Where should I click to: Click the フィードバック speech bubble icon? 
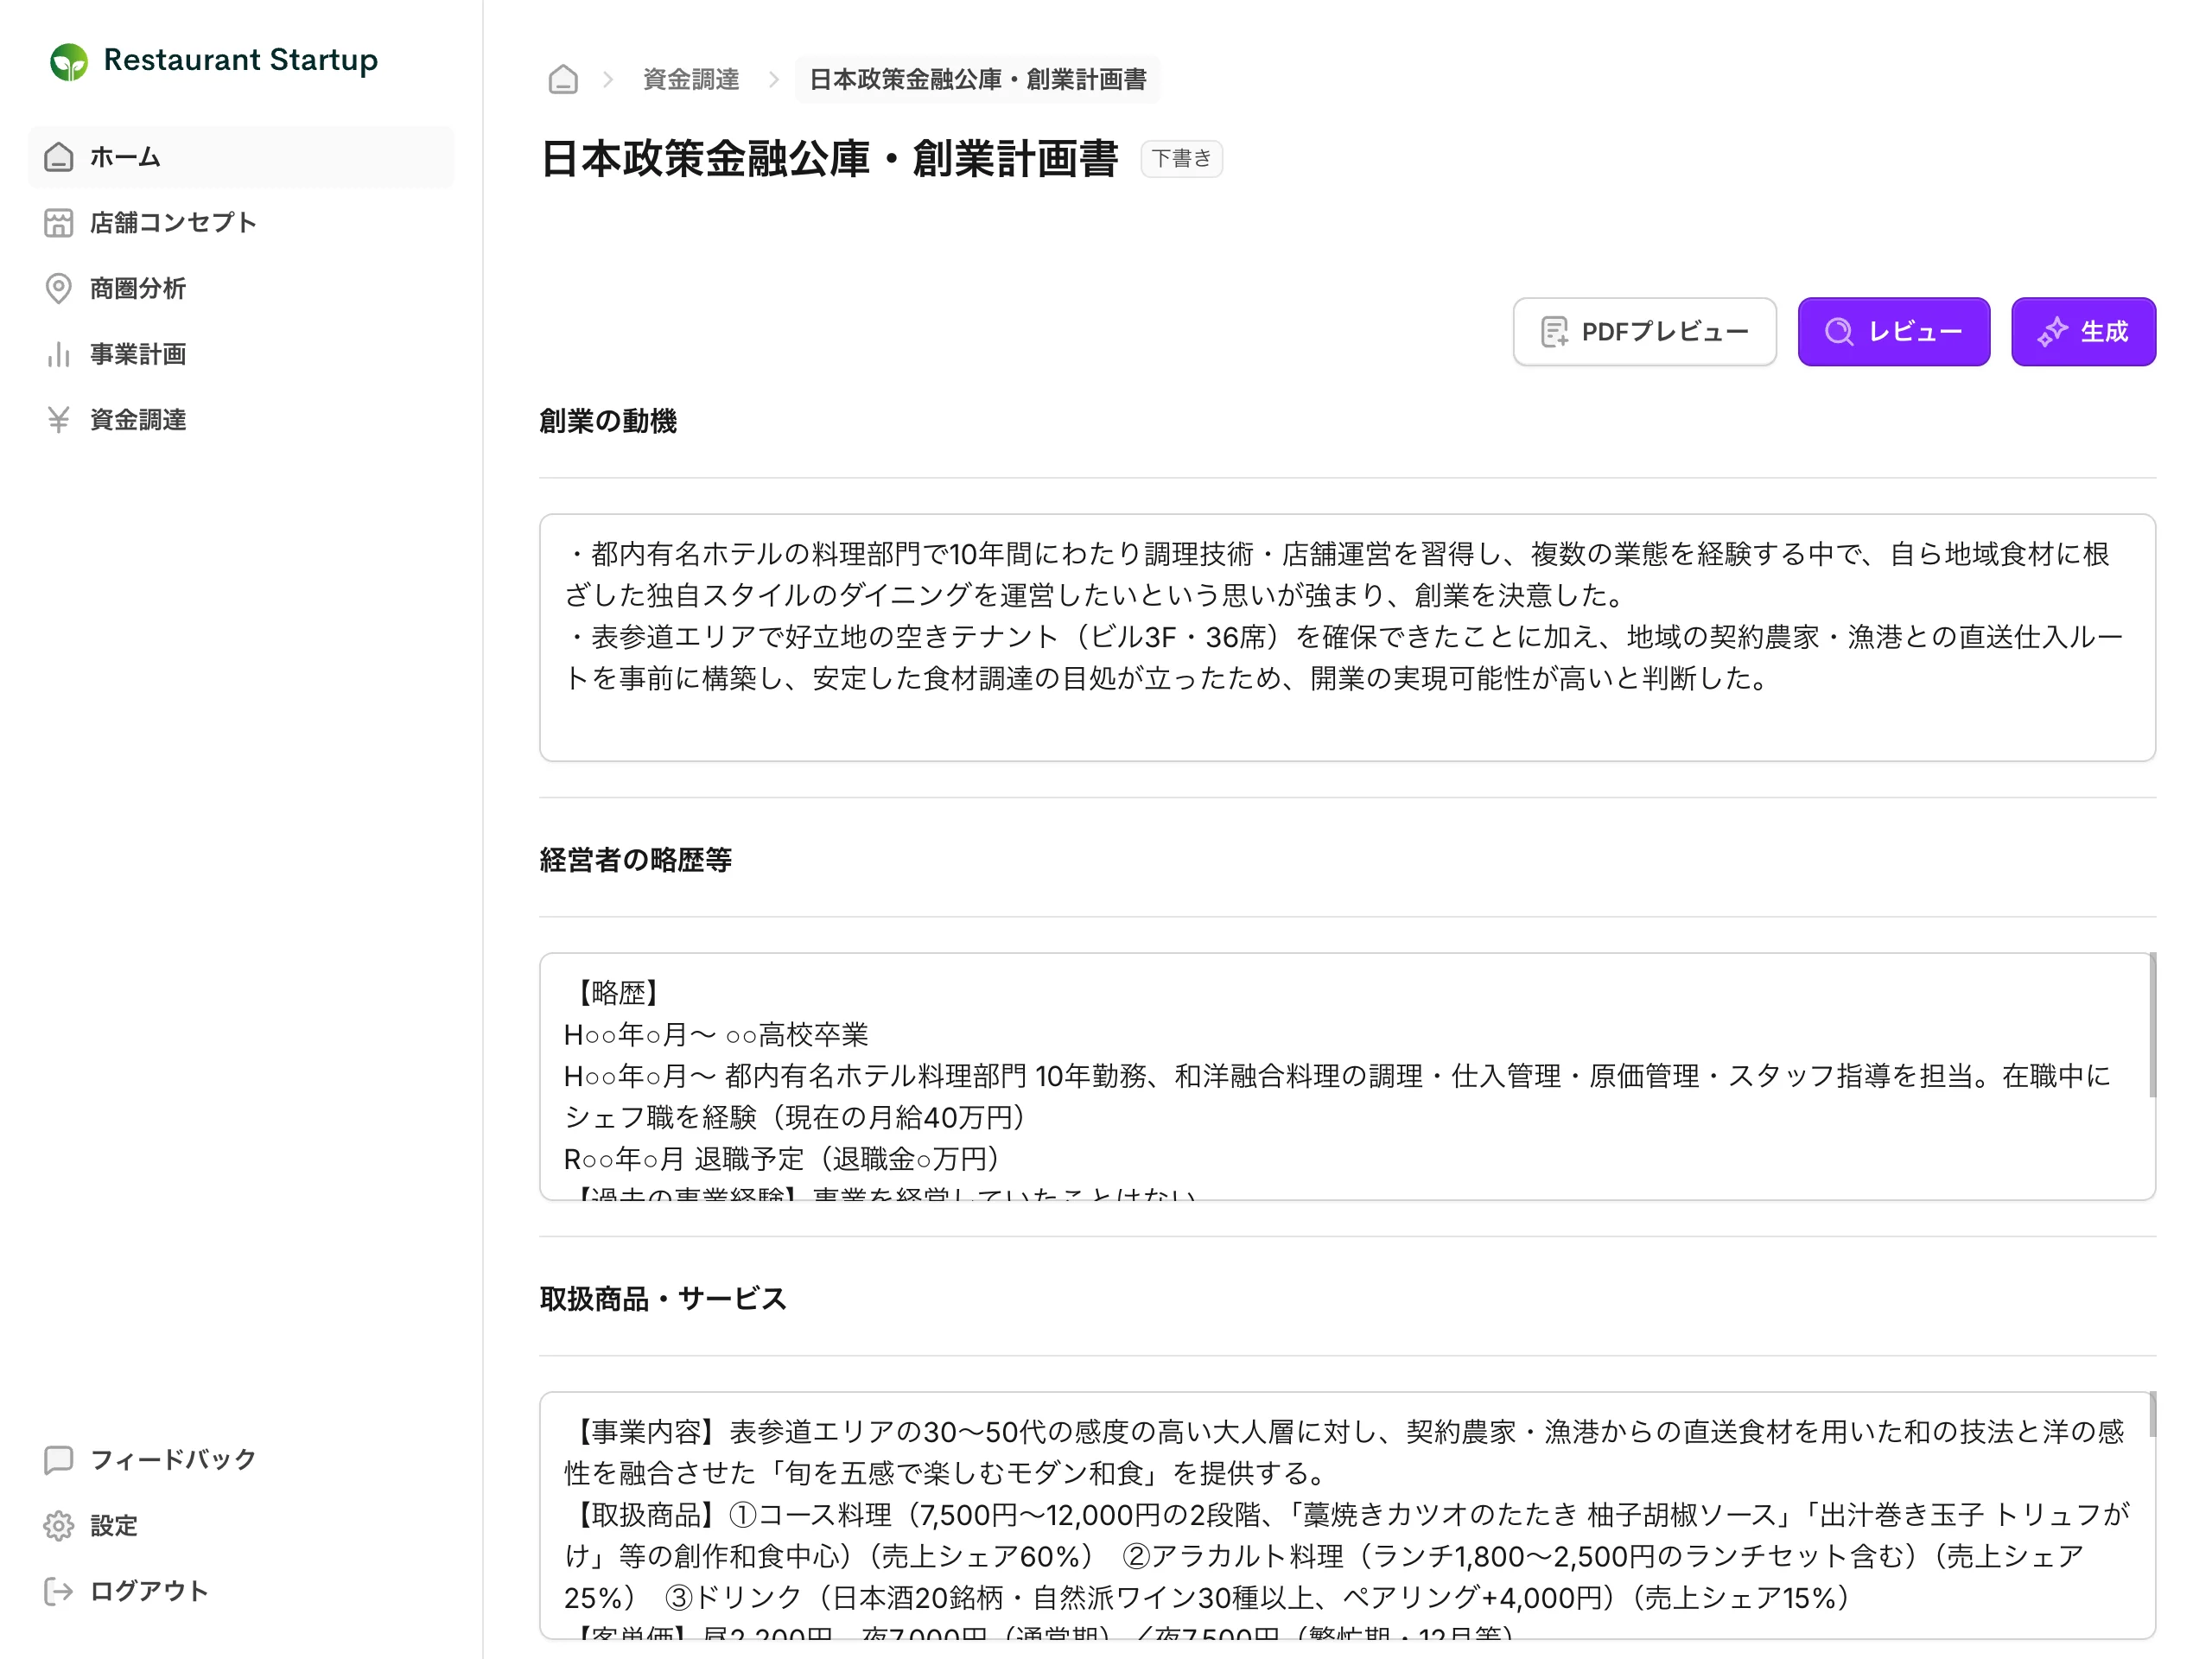pyautogui.click(x=59, y=1460)
